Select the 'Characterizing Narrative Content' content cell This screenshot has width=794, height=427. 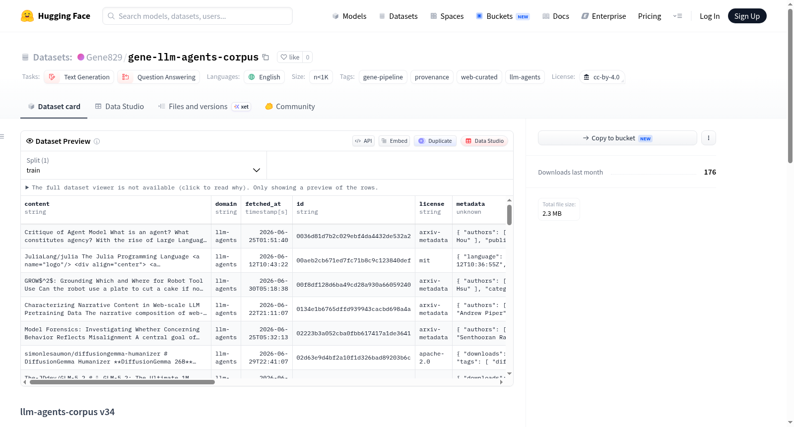tap(116, 309)
